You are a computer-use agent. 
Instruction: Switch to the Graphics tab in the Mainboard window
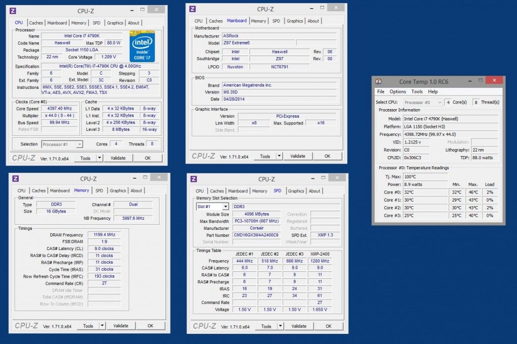pos(295,21)
